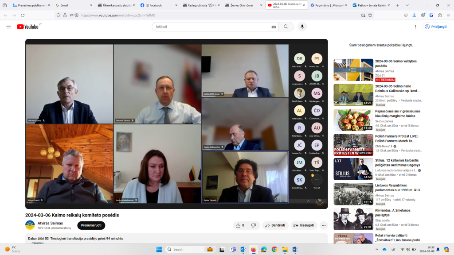Open the Firefox application menu
The width and height of the screenshot is (454, 255).
click(448, 15)
